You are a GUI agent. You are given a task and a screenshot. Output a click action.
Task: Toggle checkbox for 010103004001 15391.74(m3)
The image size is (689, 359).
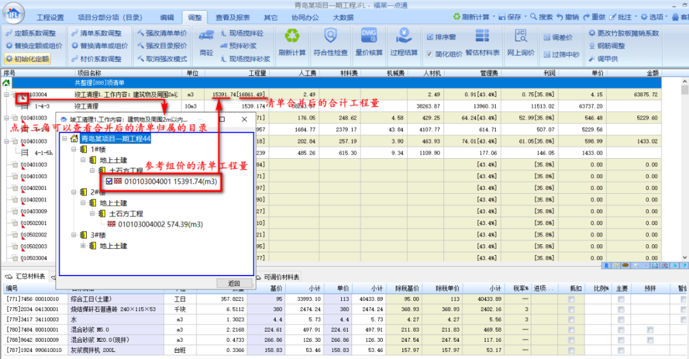click(109, 181)
